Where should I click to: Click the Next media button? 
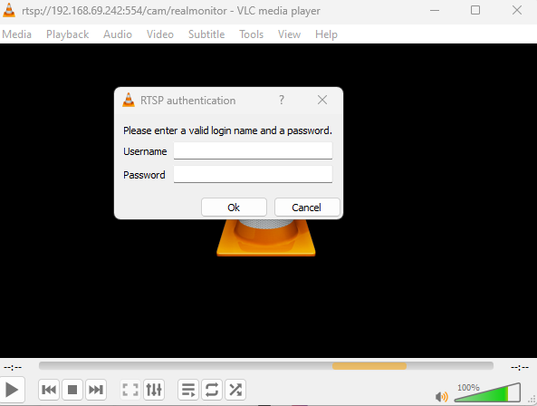pyautogui.click(x=96, y=390)
